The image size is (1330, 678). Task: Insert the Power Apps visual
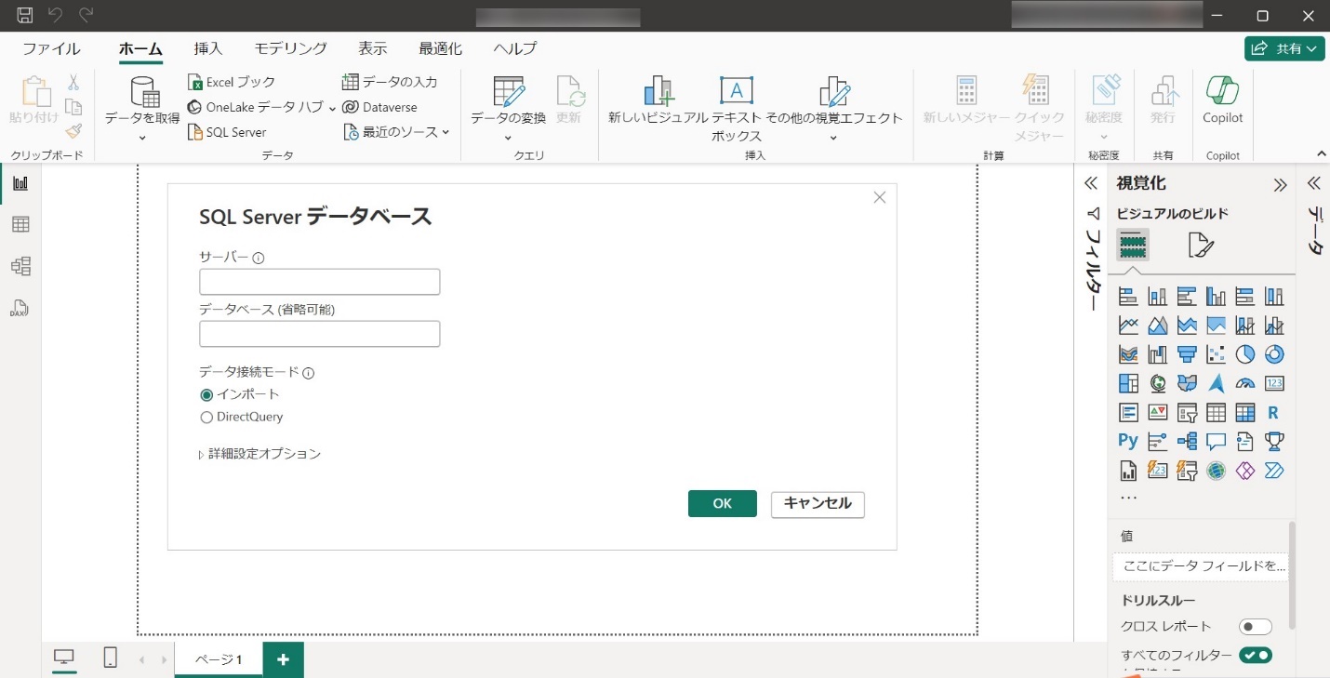pyautogui.click(x=1245, y=470)
